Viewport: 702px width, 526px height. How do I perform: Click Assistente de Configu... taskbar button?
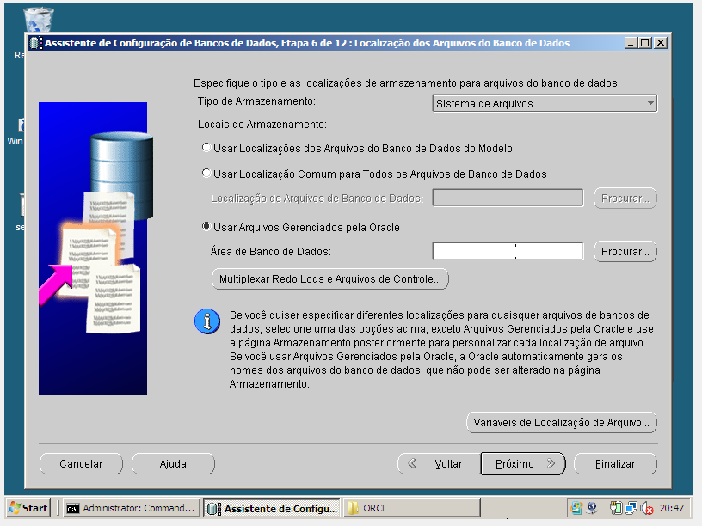pyautogui.click(x=272, y=508)
